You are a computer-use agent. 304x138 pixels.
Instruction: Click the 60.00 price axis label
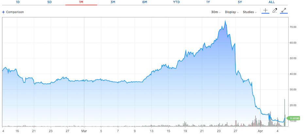point(293,43)
